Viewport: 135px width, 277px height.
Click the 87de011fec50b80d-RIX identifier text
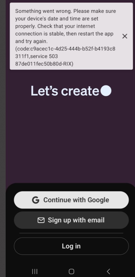point(44,64)
